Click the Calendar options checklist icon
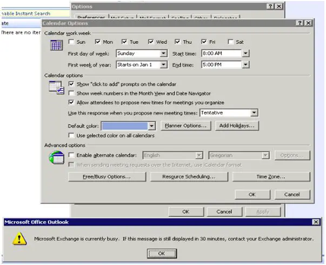 (x=57, y=87)
